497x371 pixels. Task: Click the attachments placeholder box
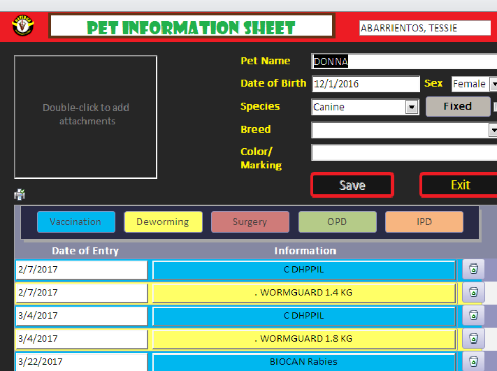tap(85, 116)
